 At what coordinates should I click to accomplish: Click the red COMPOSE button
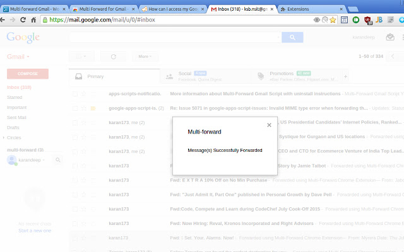[28, 74]
